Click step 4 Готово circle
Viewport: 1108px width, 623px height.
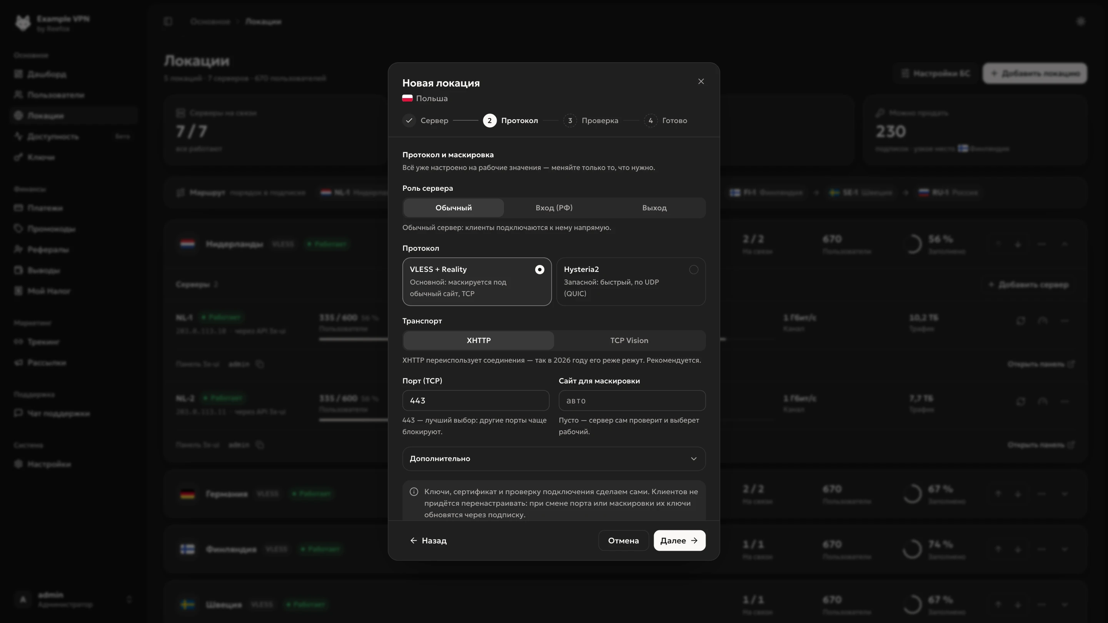pyautogui.click(x=650, y=120)
